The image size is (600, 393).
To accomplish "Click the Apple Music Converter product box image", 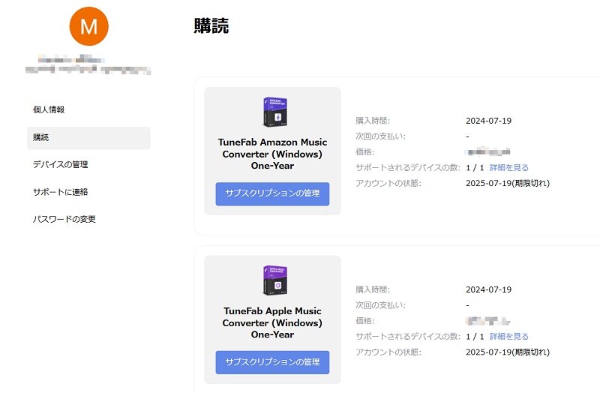I will (x=271, y=280).
